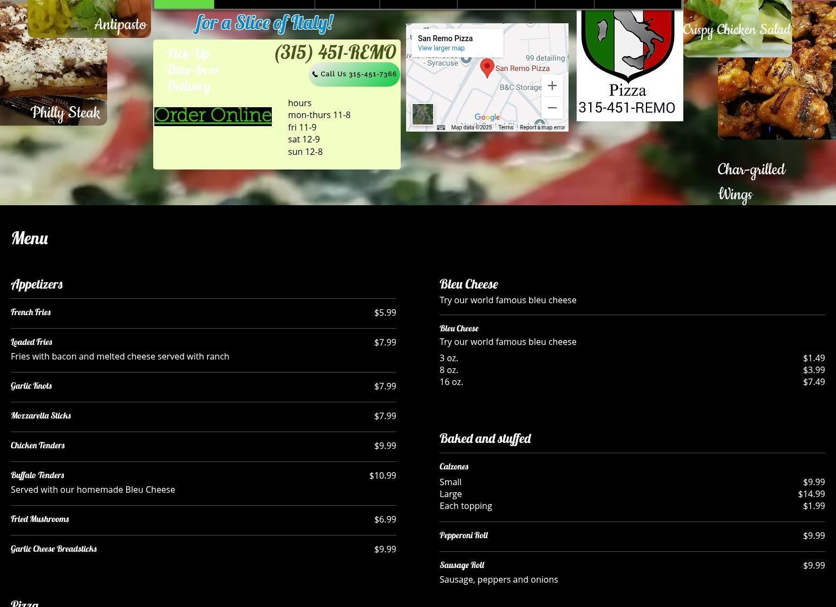Image resolution: width=836 pixels, height=607 pixels.
Task: Click the Loaded Fries bacon and cheese description
Action: pyautogui.click(x=120, y=356)
